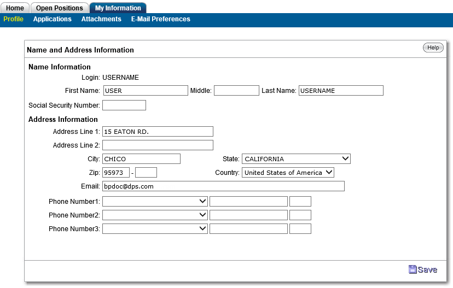This screenshot has height=288, width=453.
Task: Open the Attachments section
Action: pyautogui.click(x=101, y=19)
